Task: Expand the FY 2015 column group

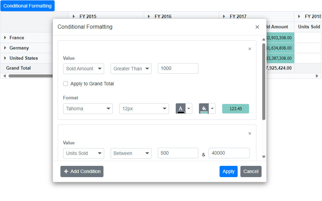Action: pyautogui.click(x=73, y=16)
